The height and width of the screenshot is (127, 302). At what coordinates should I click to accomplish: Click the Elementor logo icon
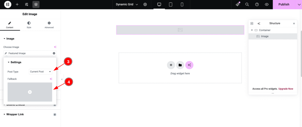coord(8,4)
